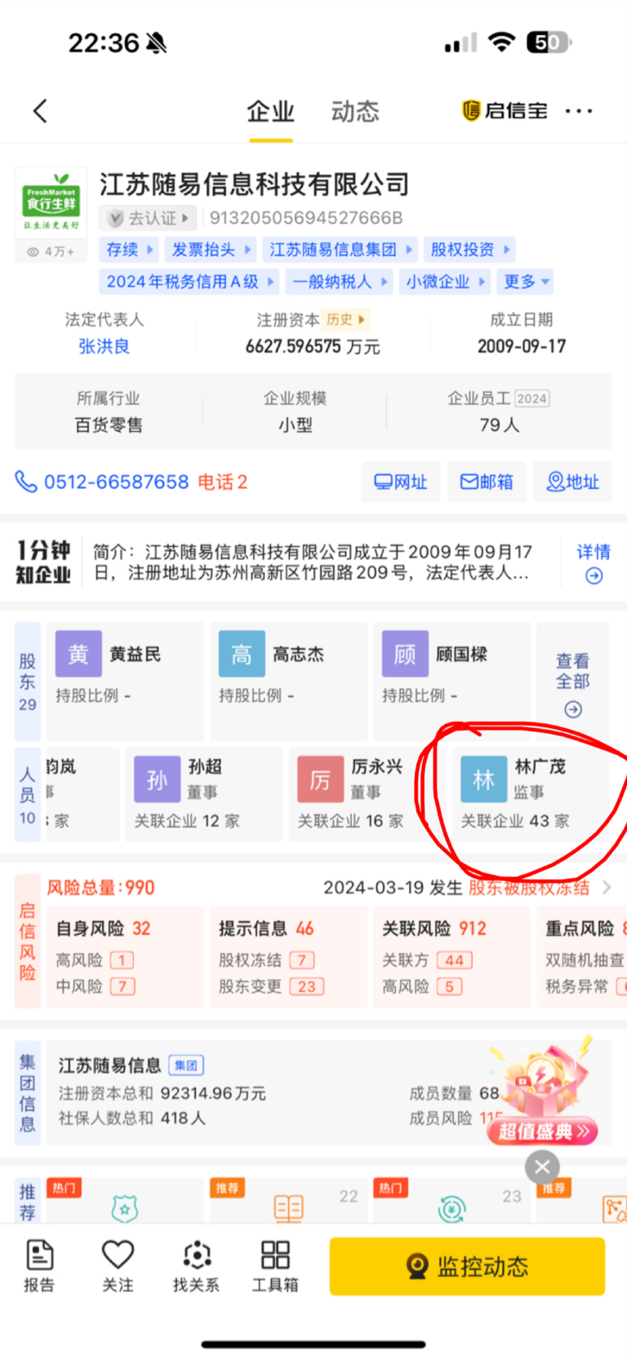The height and width of the screenshot is (1360, 627).
Task: Tap the 启信风险 side label
Action: click(28, 940)
